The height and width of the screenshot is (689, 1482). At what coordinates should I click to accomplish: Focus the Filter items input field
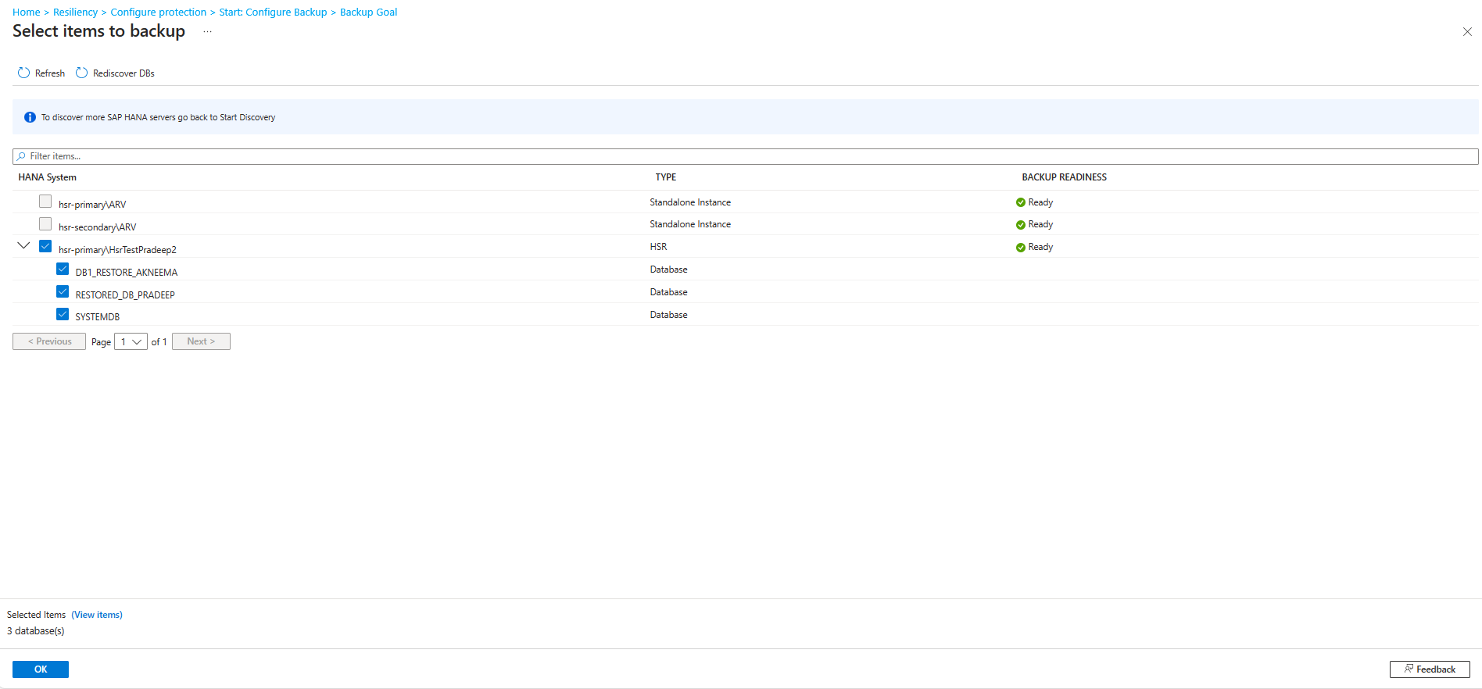[x=746, y=156]
